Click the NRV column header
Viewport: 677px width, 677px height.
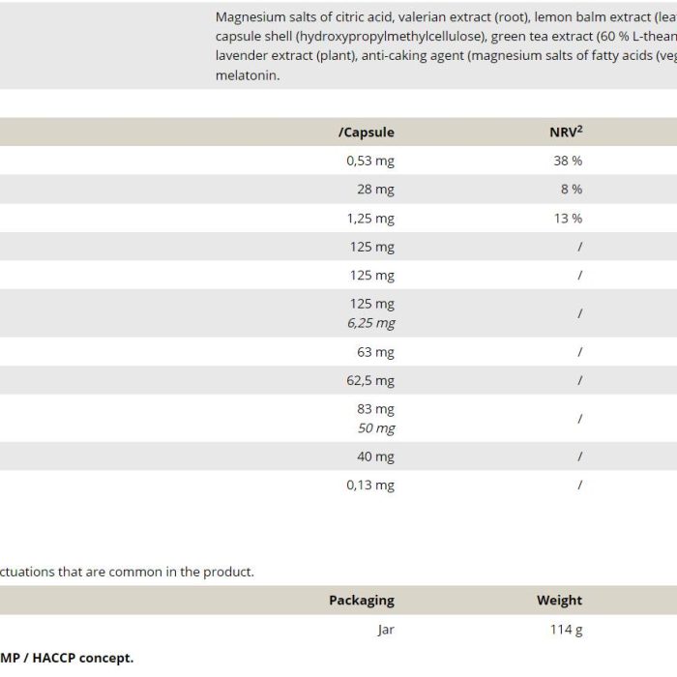(x=566, y=132)
